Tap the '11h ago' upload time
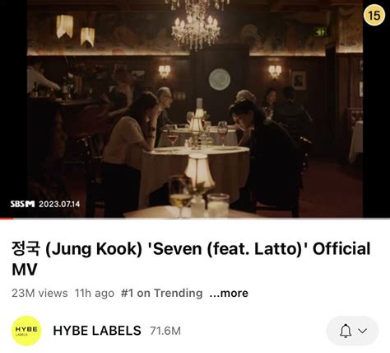The image size is (390, 353). pos(95,293)
